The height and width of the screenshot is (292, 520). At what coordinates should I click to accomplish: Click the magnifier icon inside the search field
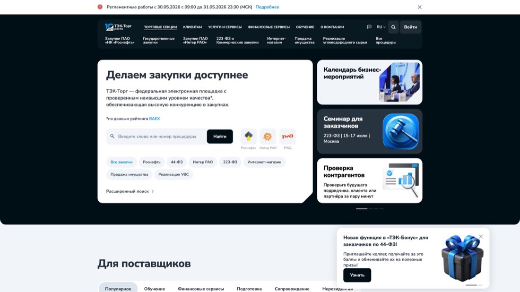[x=113, y=136]
